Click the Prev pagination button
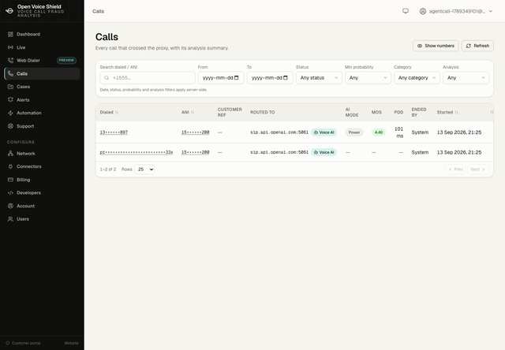The height and width of the screenshot is (350, 505). click(455, 169)
